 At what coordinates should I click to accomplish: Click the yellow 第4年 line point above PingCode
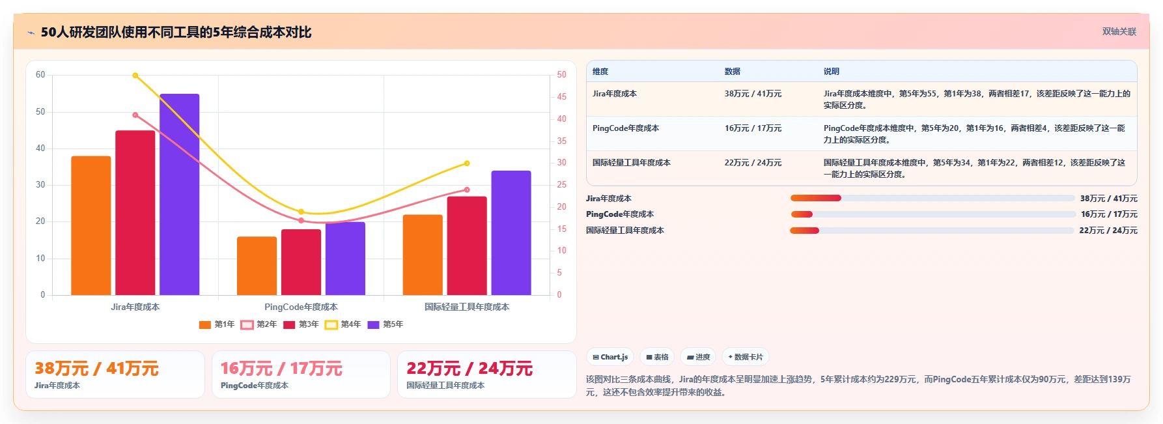301,212
